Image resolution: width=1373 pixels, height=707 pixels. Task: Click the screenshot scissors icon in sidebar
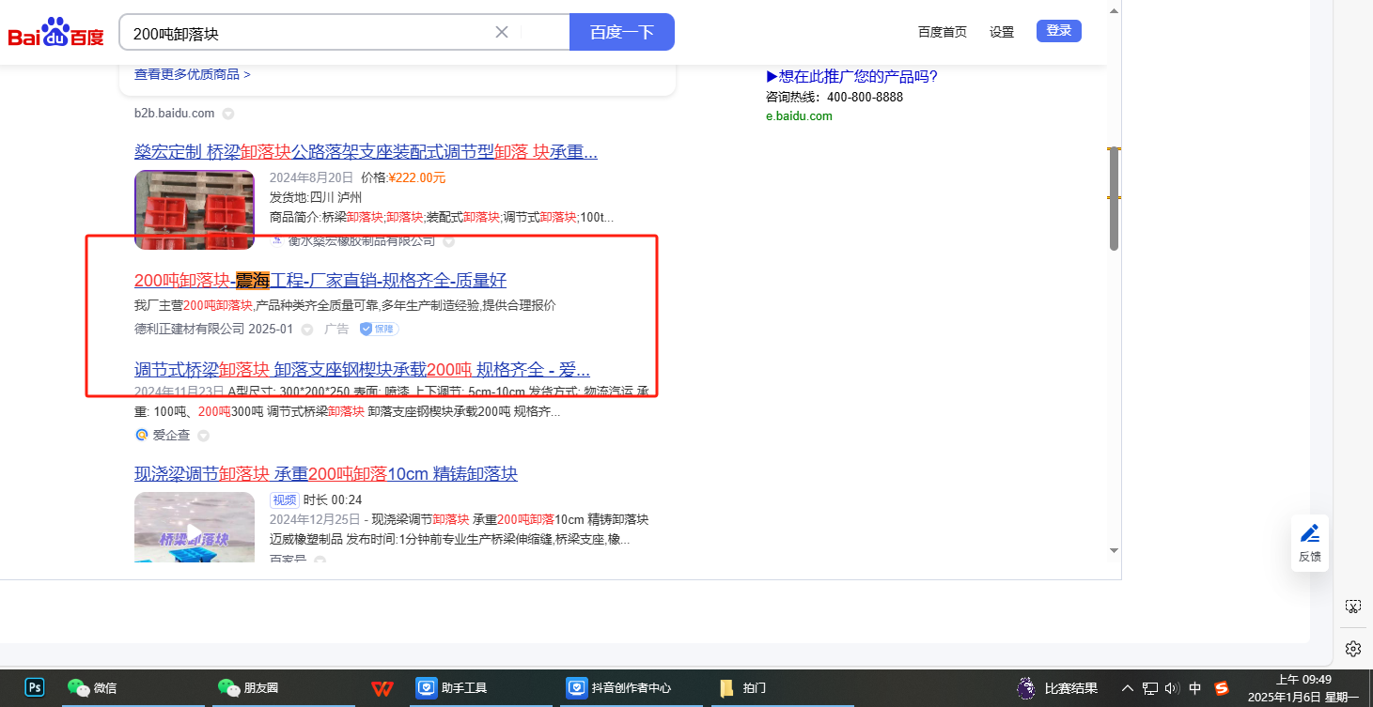point(1352,607)
